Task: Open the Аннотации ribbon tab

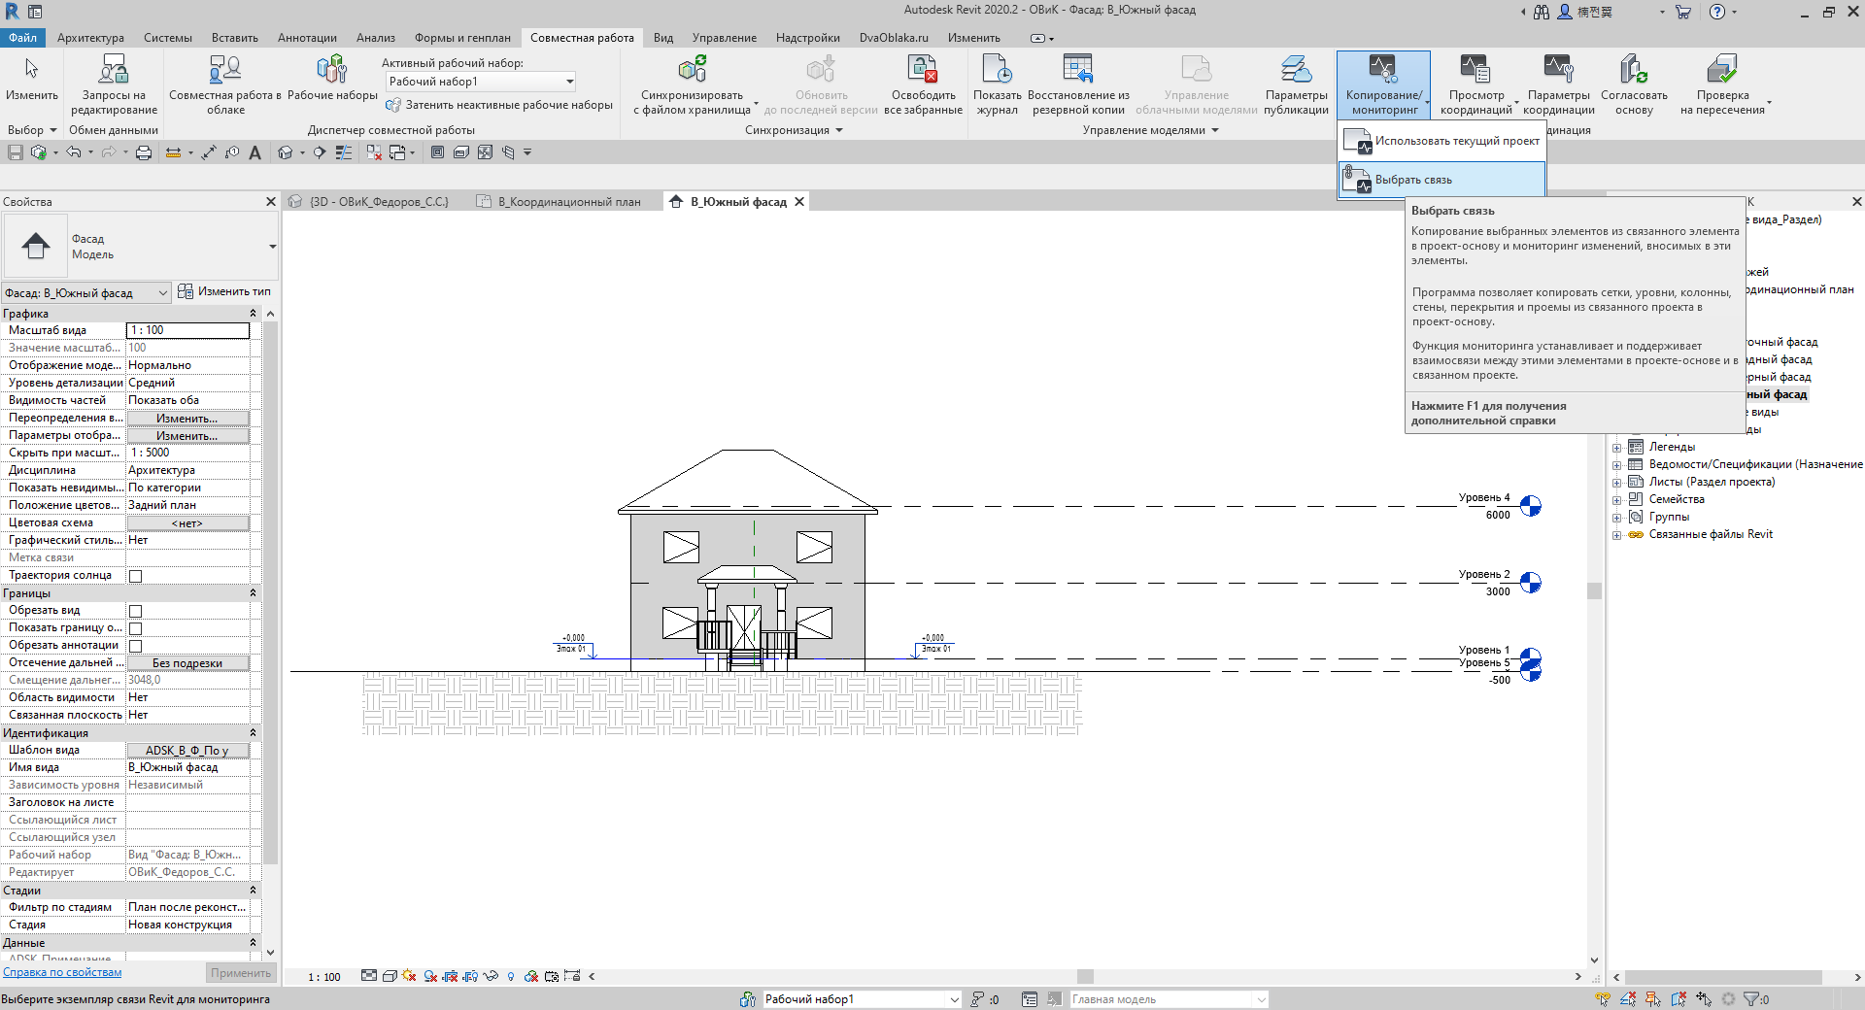Action: point(307,38)
